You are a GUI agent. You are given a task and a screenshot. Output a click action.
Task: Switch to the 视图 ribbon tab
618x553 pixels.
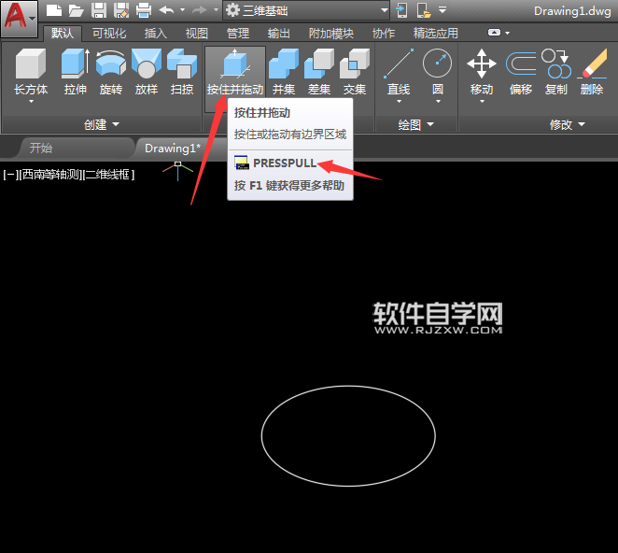(x=197, y=33)
